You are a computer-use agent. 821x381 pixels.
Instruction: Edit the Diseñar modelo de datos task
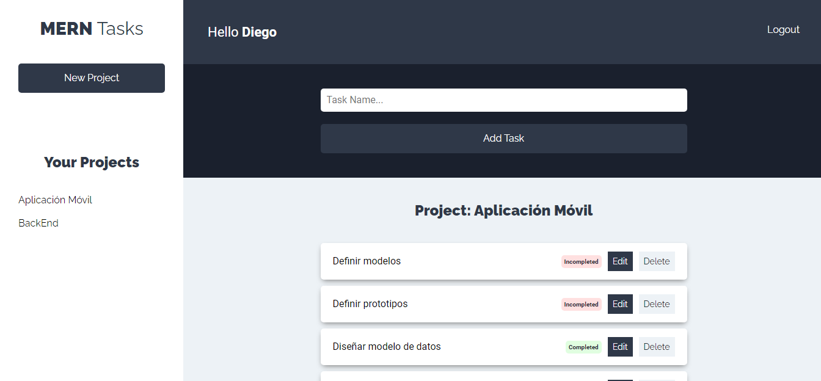point(620,347)
